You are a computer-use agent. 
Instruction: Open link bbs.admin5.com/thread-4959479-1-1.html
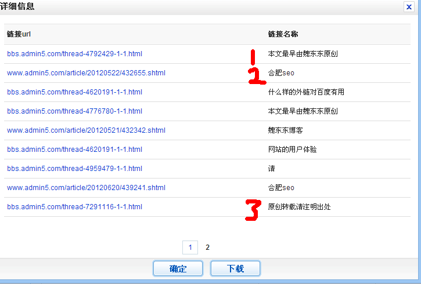point(74,169)
